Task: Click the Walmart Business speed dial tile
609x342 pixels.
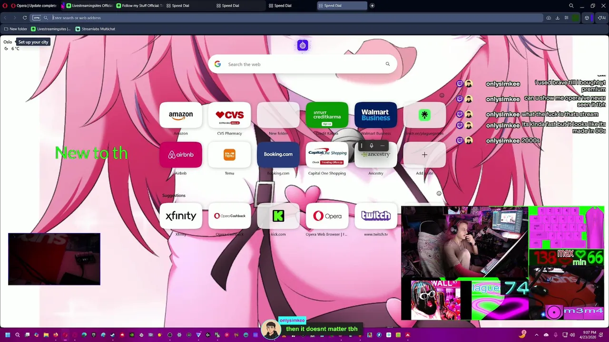Action: point(376,115)
